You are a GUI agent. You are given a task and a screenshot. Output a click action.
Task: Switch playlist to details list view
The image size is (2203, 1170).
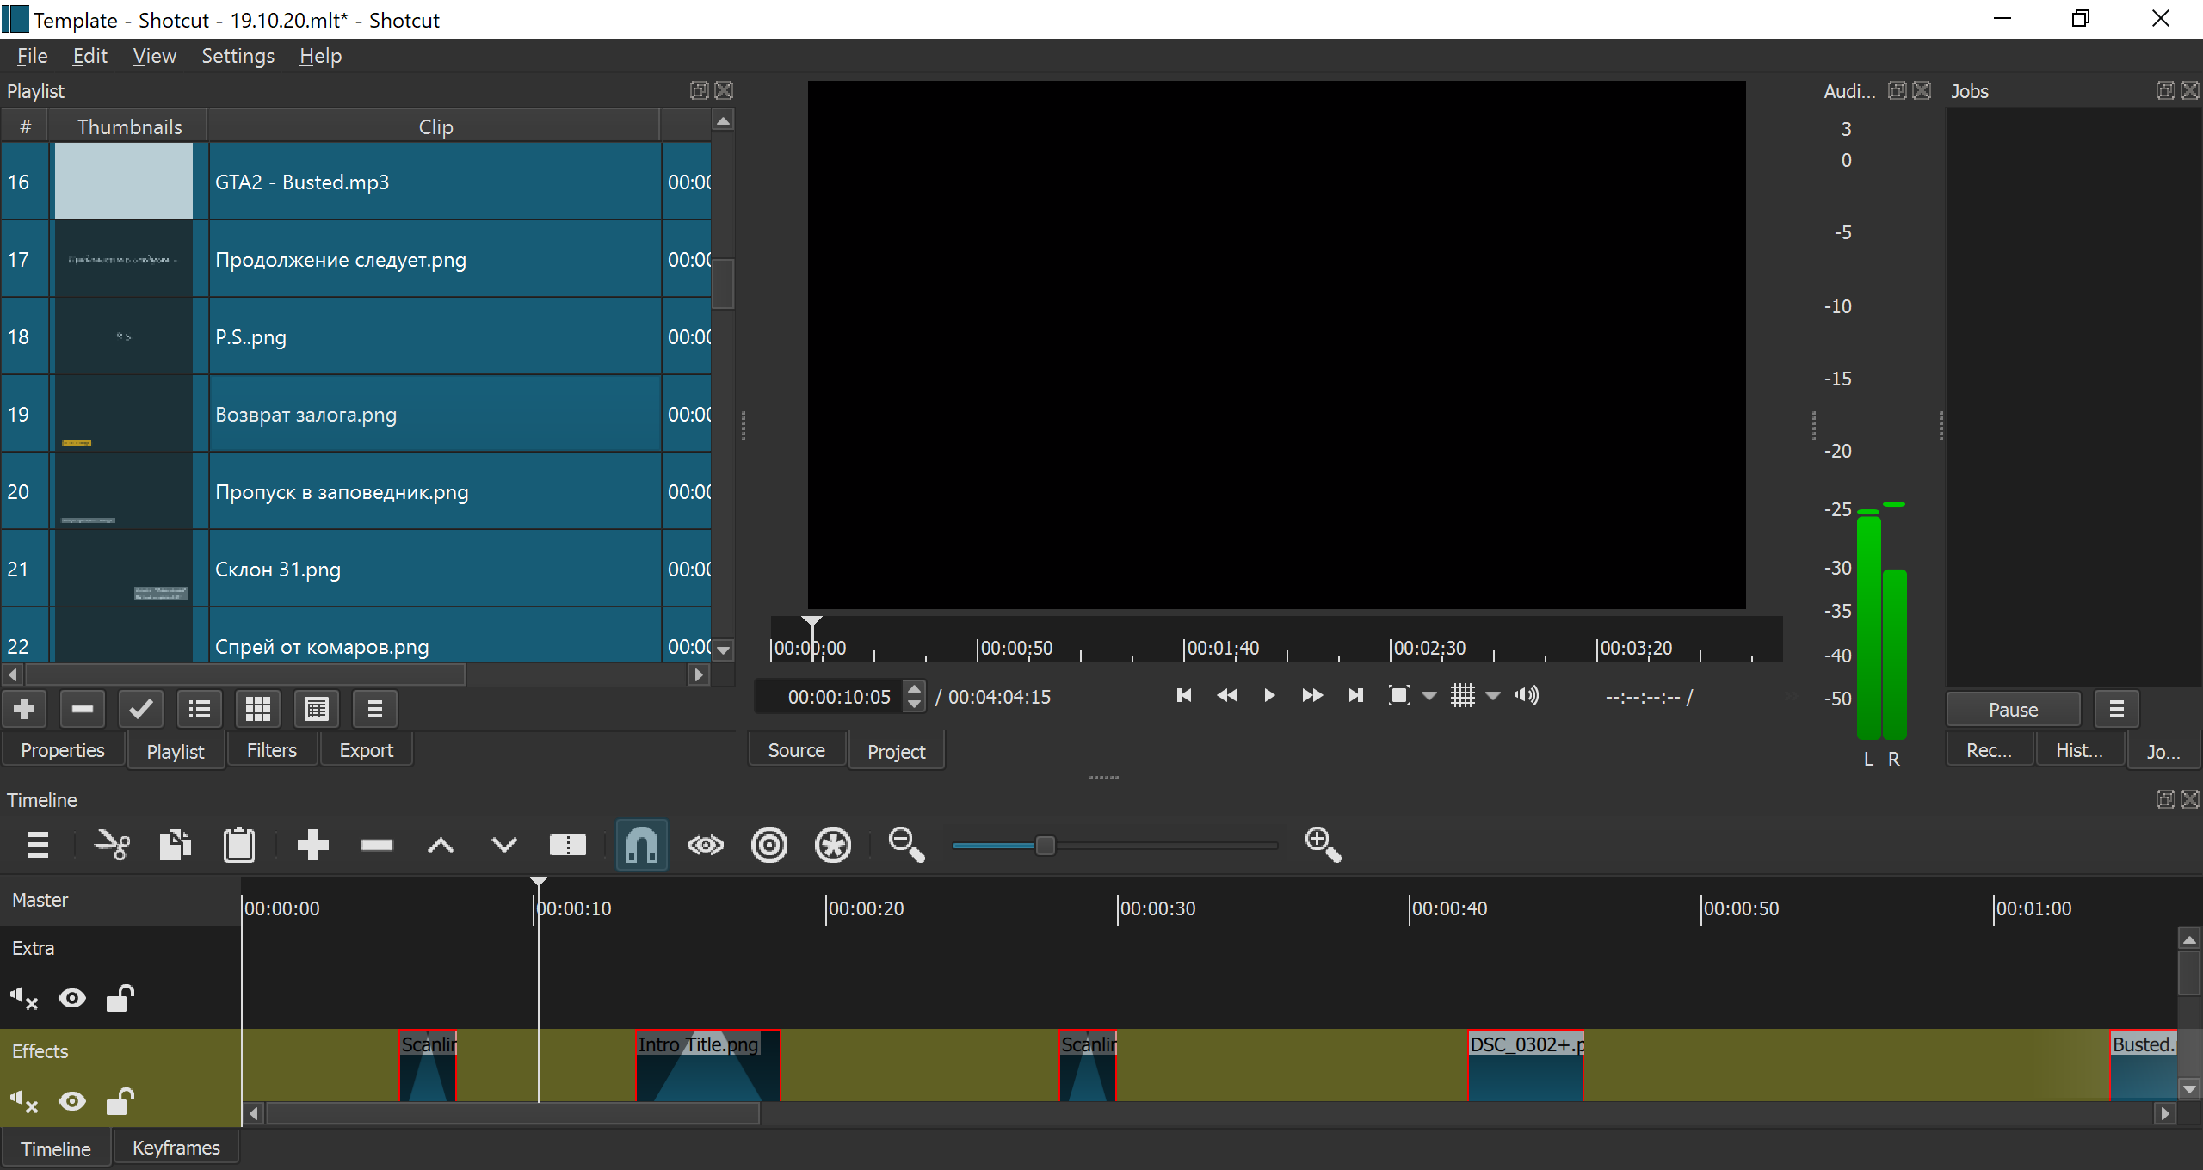[200, 710]
